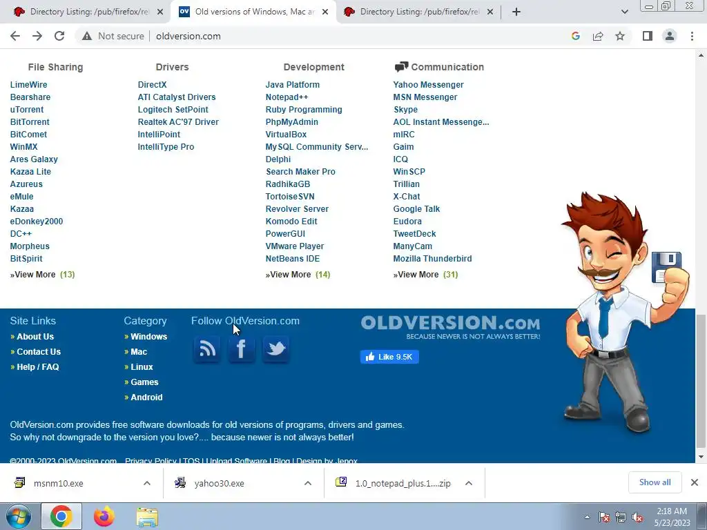Screen dimensions: 707x530
Task: Reload the oldversion.com page
Action: [59, 36]
